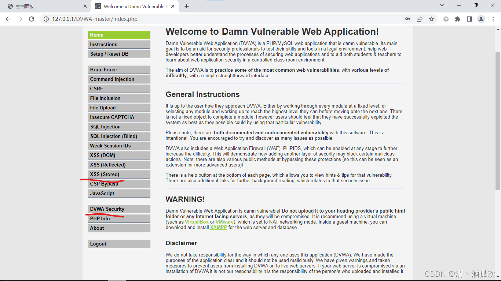
Task: Go to Setup / Reset DB
Action: click(x=119, y=54)
